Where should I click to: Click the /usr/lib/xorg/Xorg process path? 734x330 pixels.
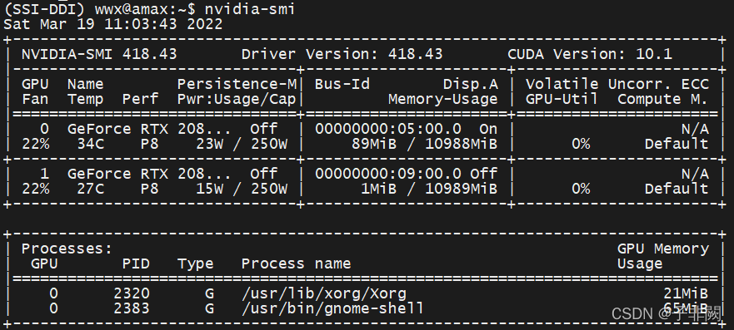pyautogui.click(x=324, y=293)
